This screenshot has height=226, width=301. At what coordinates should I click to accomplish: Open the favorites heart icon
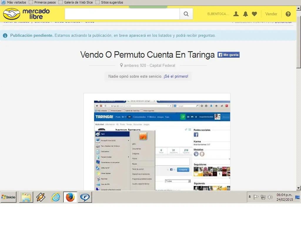(x=254, y=14)
